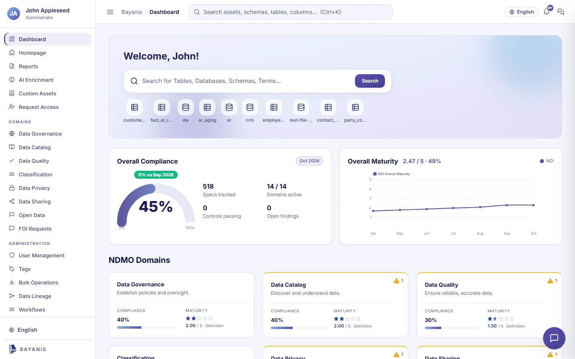Click Data Governance maturity star rating
Viewport: 575px width, 359px height.
(x=199, y=318)
